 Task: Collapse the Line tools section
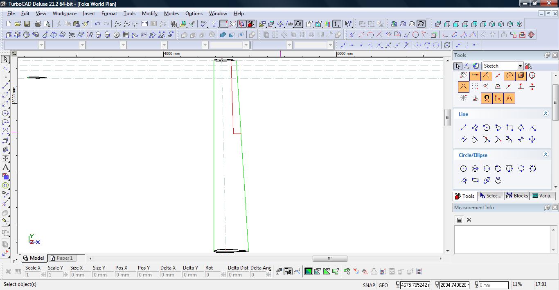(545, 113)
